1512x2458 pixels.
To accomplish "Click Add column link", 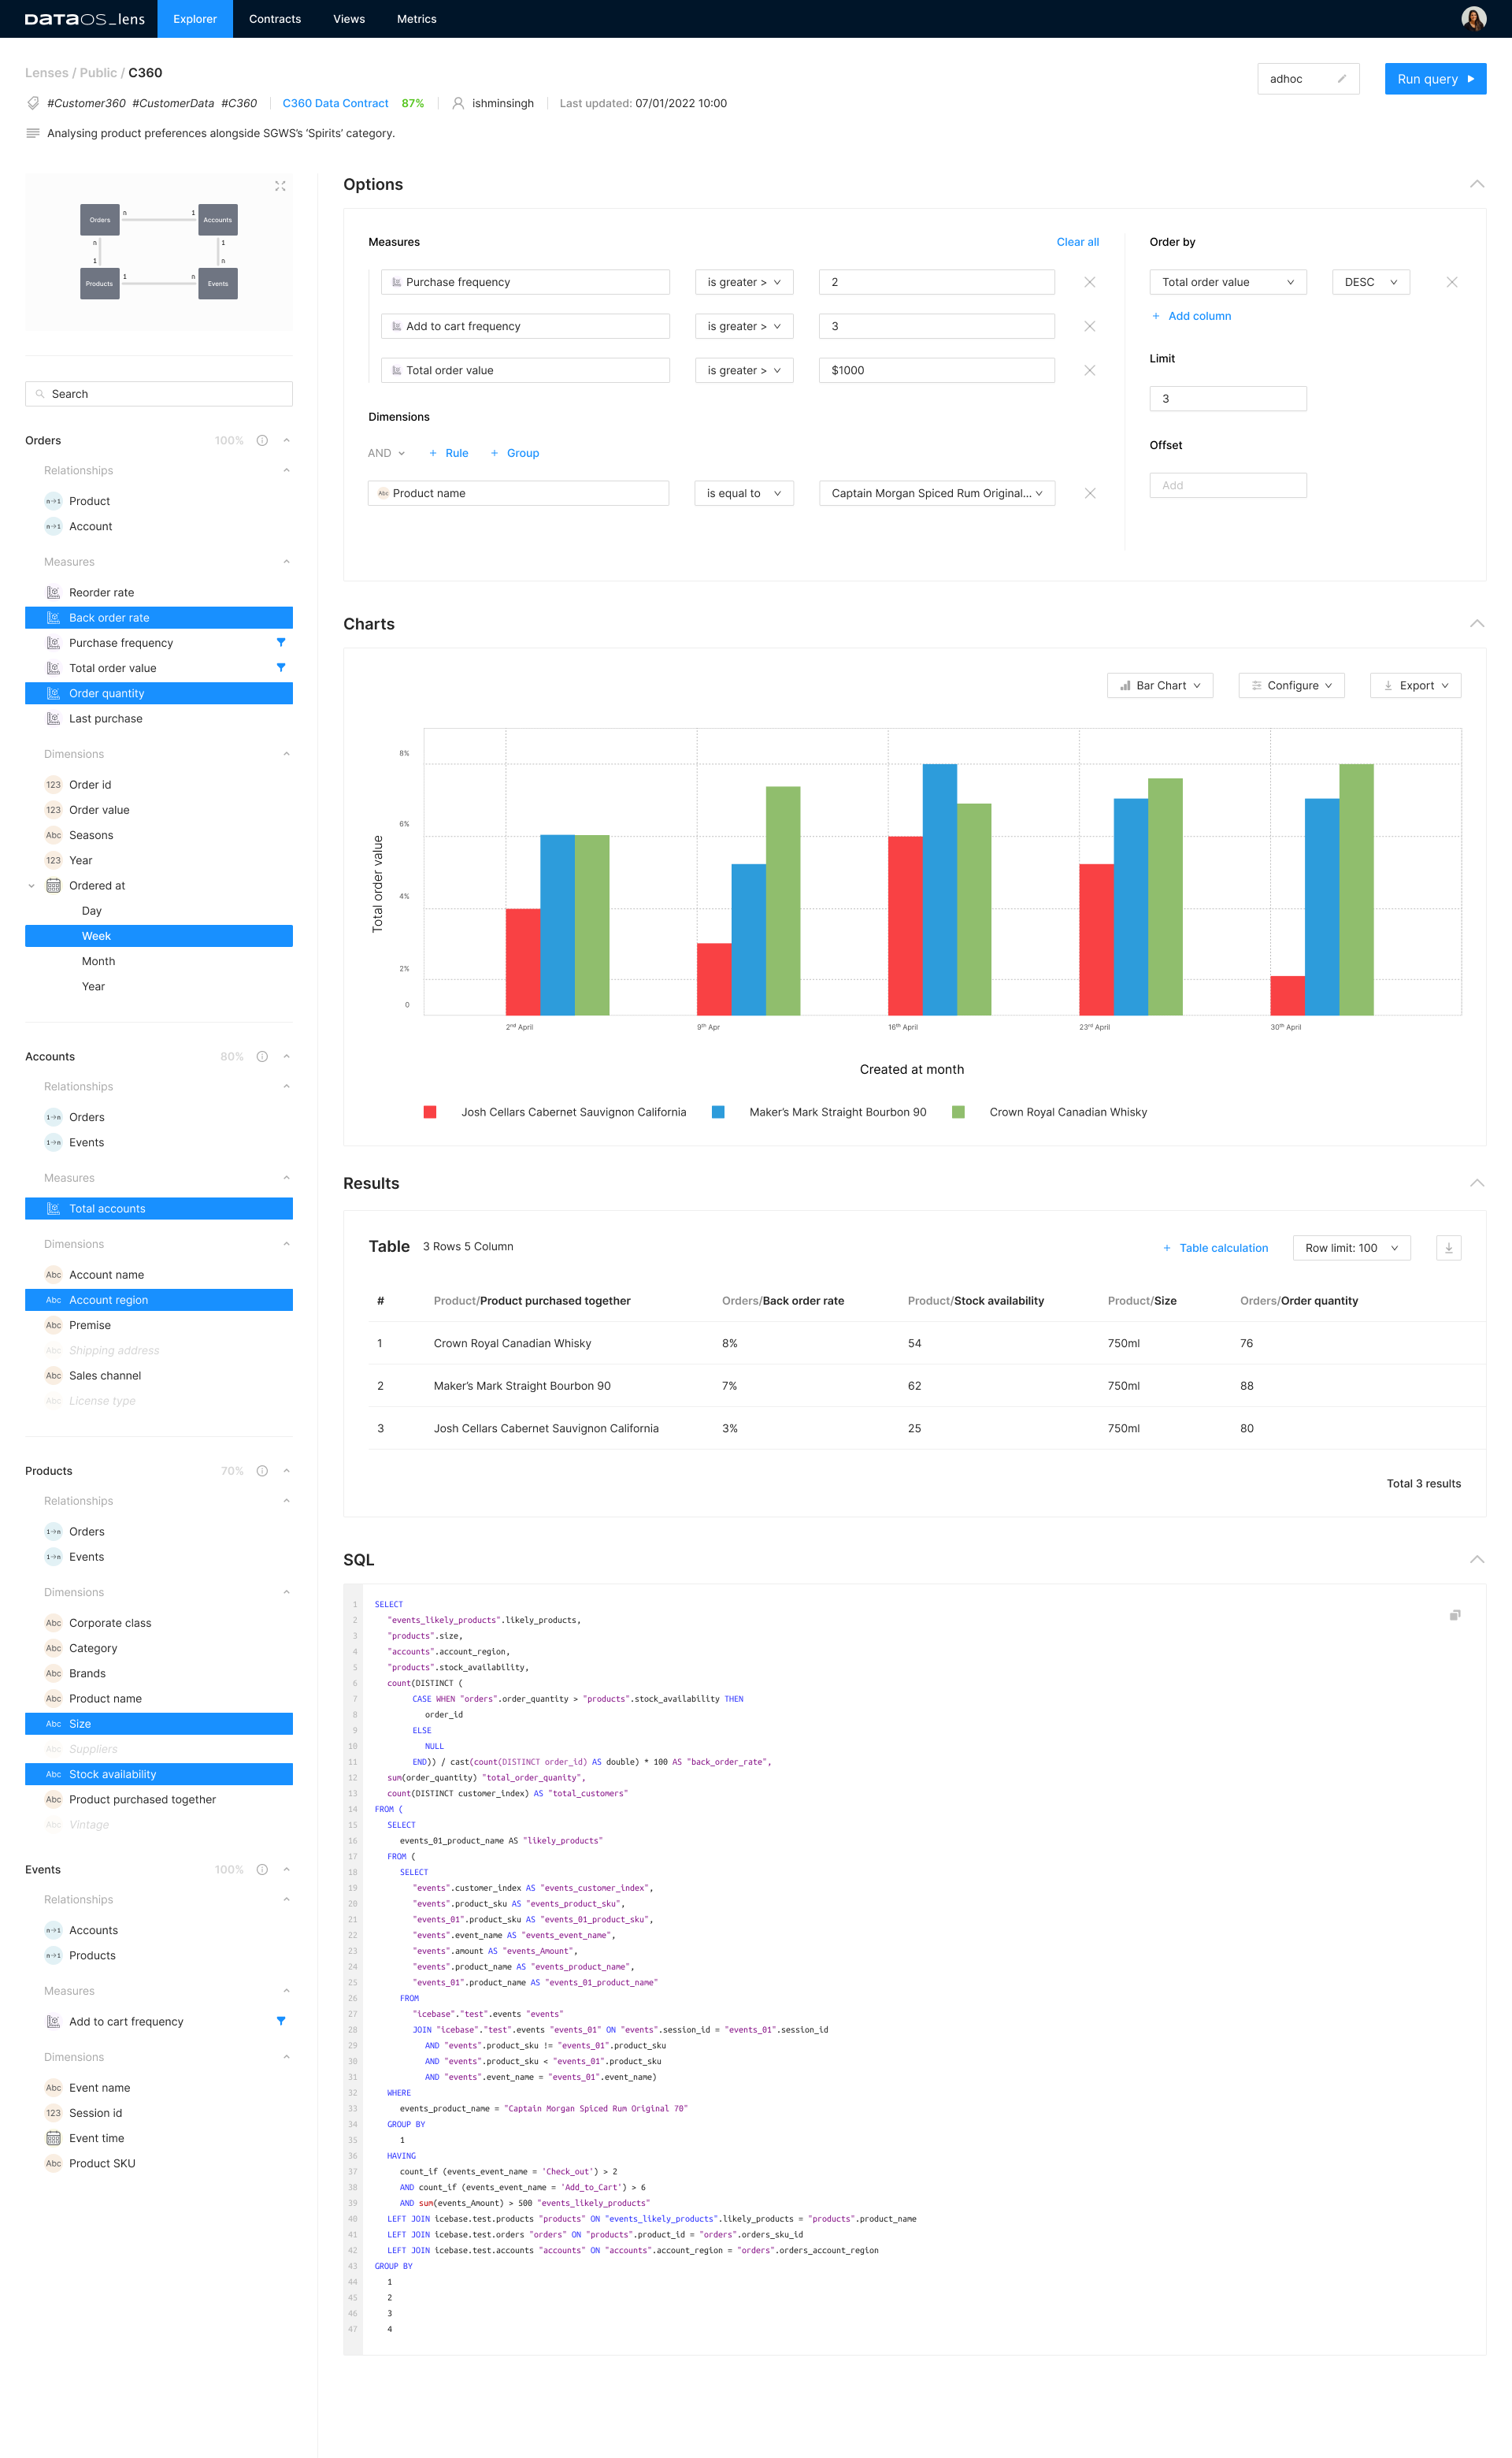I will 1191,316.
